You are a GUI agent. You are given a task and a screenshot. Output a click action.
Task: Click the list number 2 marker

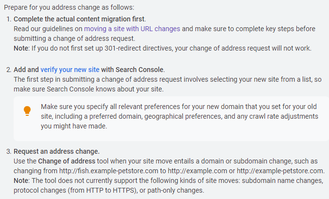coord(8,69)
